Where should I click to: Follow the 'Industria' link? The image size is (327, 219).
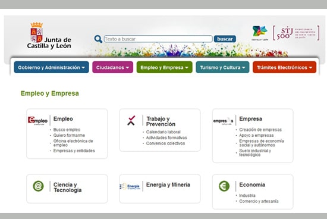click(247, 196)
